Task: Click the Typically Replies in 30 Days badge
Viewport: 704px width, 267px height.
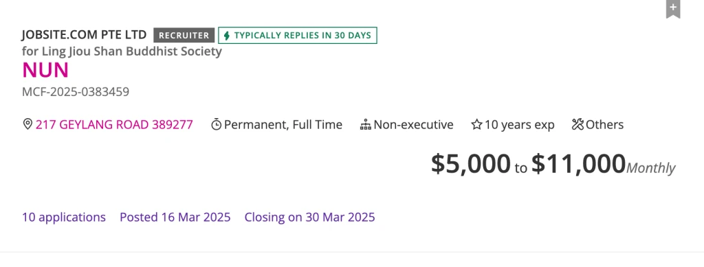Action: point(298,36)
